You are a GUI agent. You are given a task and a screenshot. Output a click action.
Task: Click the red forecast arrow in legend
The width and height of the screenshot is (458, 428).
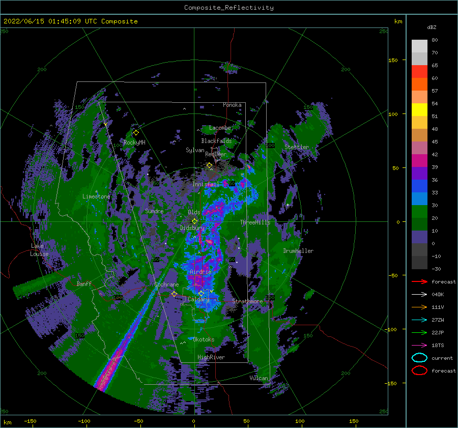[x=419, y=281]
